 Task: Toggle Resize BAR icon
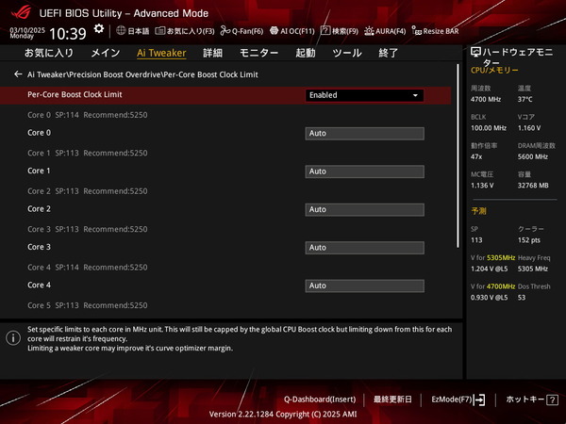click(416, 31)
